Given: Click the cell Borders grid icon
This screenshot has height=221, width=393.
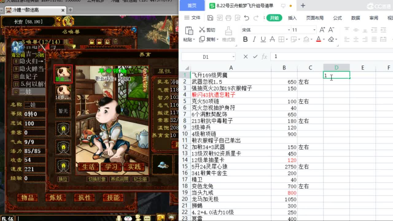Looking at the screenshot, I should tap(281, 39).
